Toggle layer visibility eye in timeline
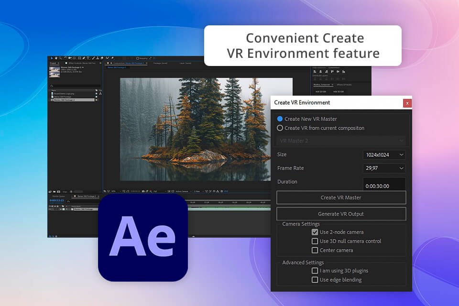The height and width of the screenshot is (306, 459). click(50, 209)
